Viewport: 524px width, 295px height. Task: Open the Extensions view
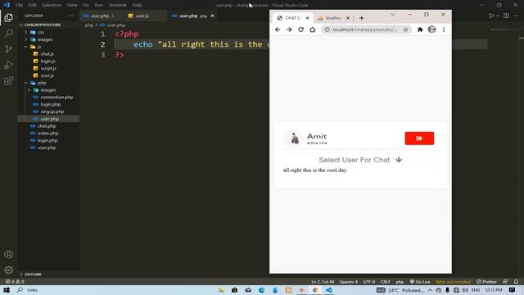click(x=9, y=80)
